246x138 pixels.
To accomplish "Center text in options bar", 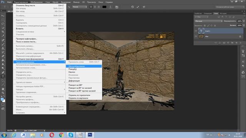I will point(95,7).
